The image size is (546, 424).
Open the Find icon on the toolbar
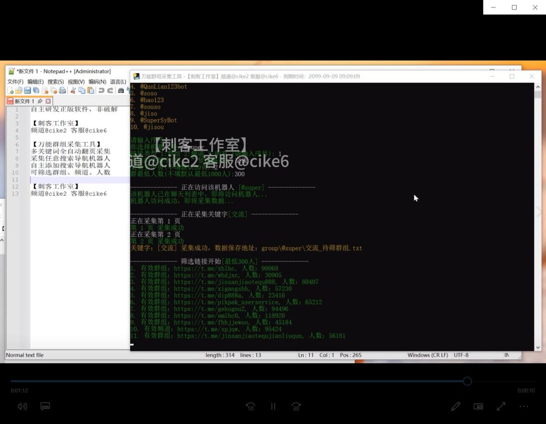click(x=121, y=91)
